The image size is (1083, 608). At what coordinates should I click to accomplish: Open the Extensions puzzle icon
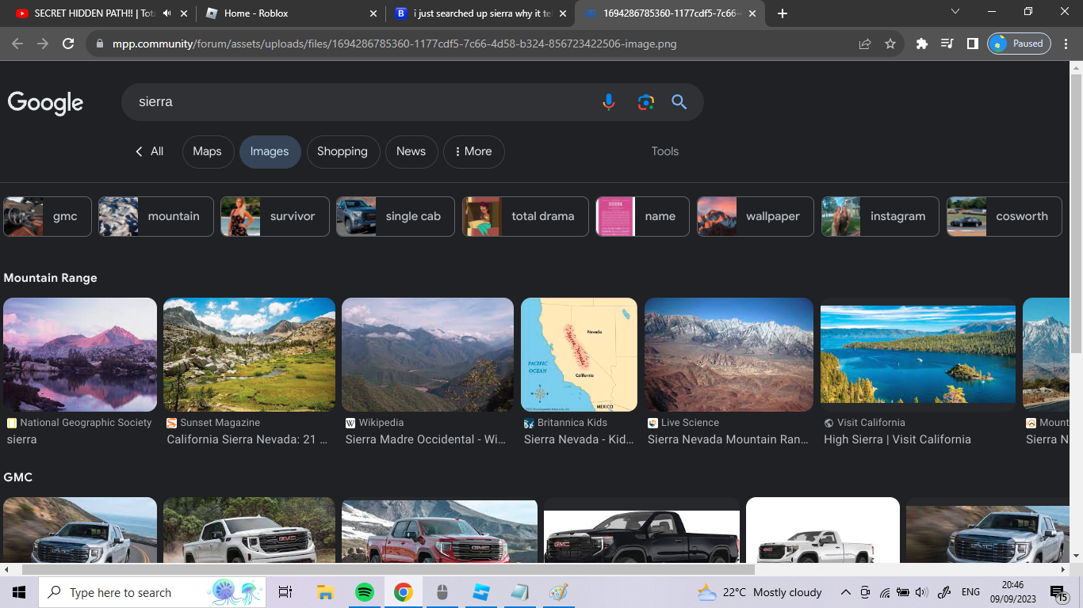tap(921, 44)
